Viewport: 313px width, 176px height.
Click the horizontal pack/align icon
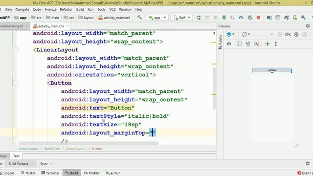point(268,44)
